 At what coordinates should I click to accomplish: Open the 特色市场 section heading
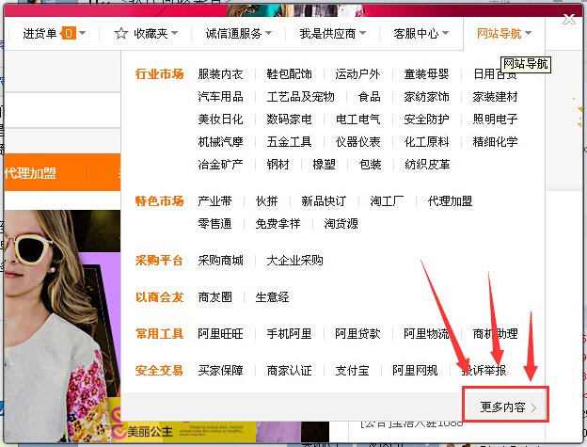(x=160, y=201)
